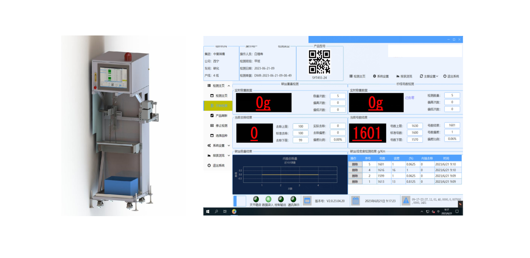Click the 产品刷新 checkbox icon in sidebar
530x258 pixels.
212,116
